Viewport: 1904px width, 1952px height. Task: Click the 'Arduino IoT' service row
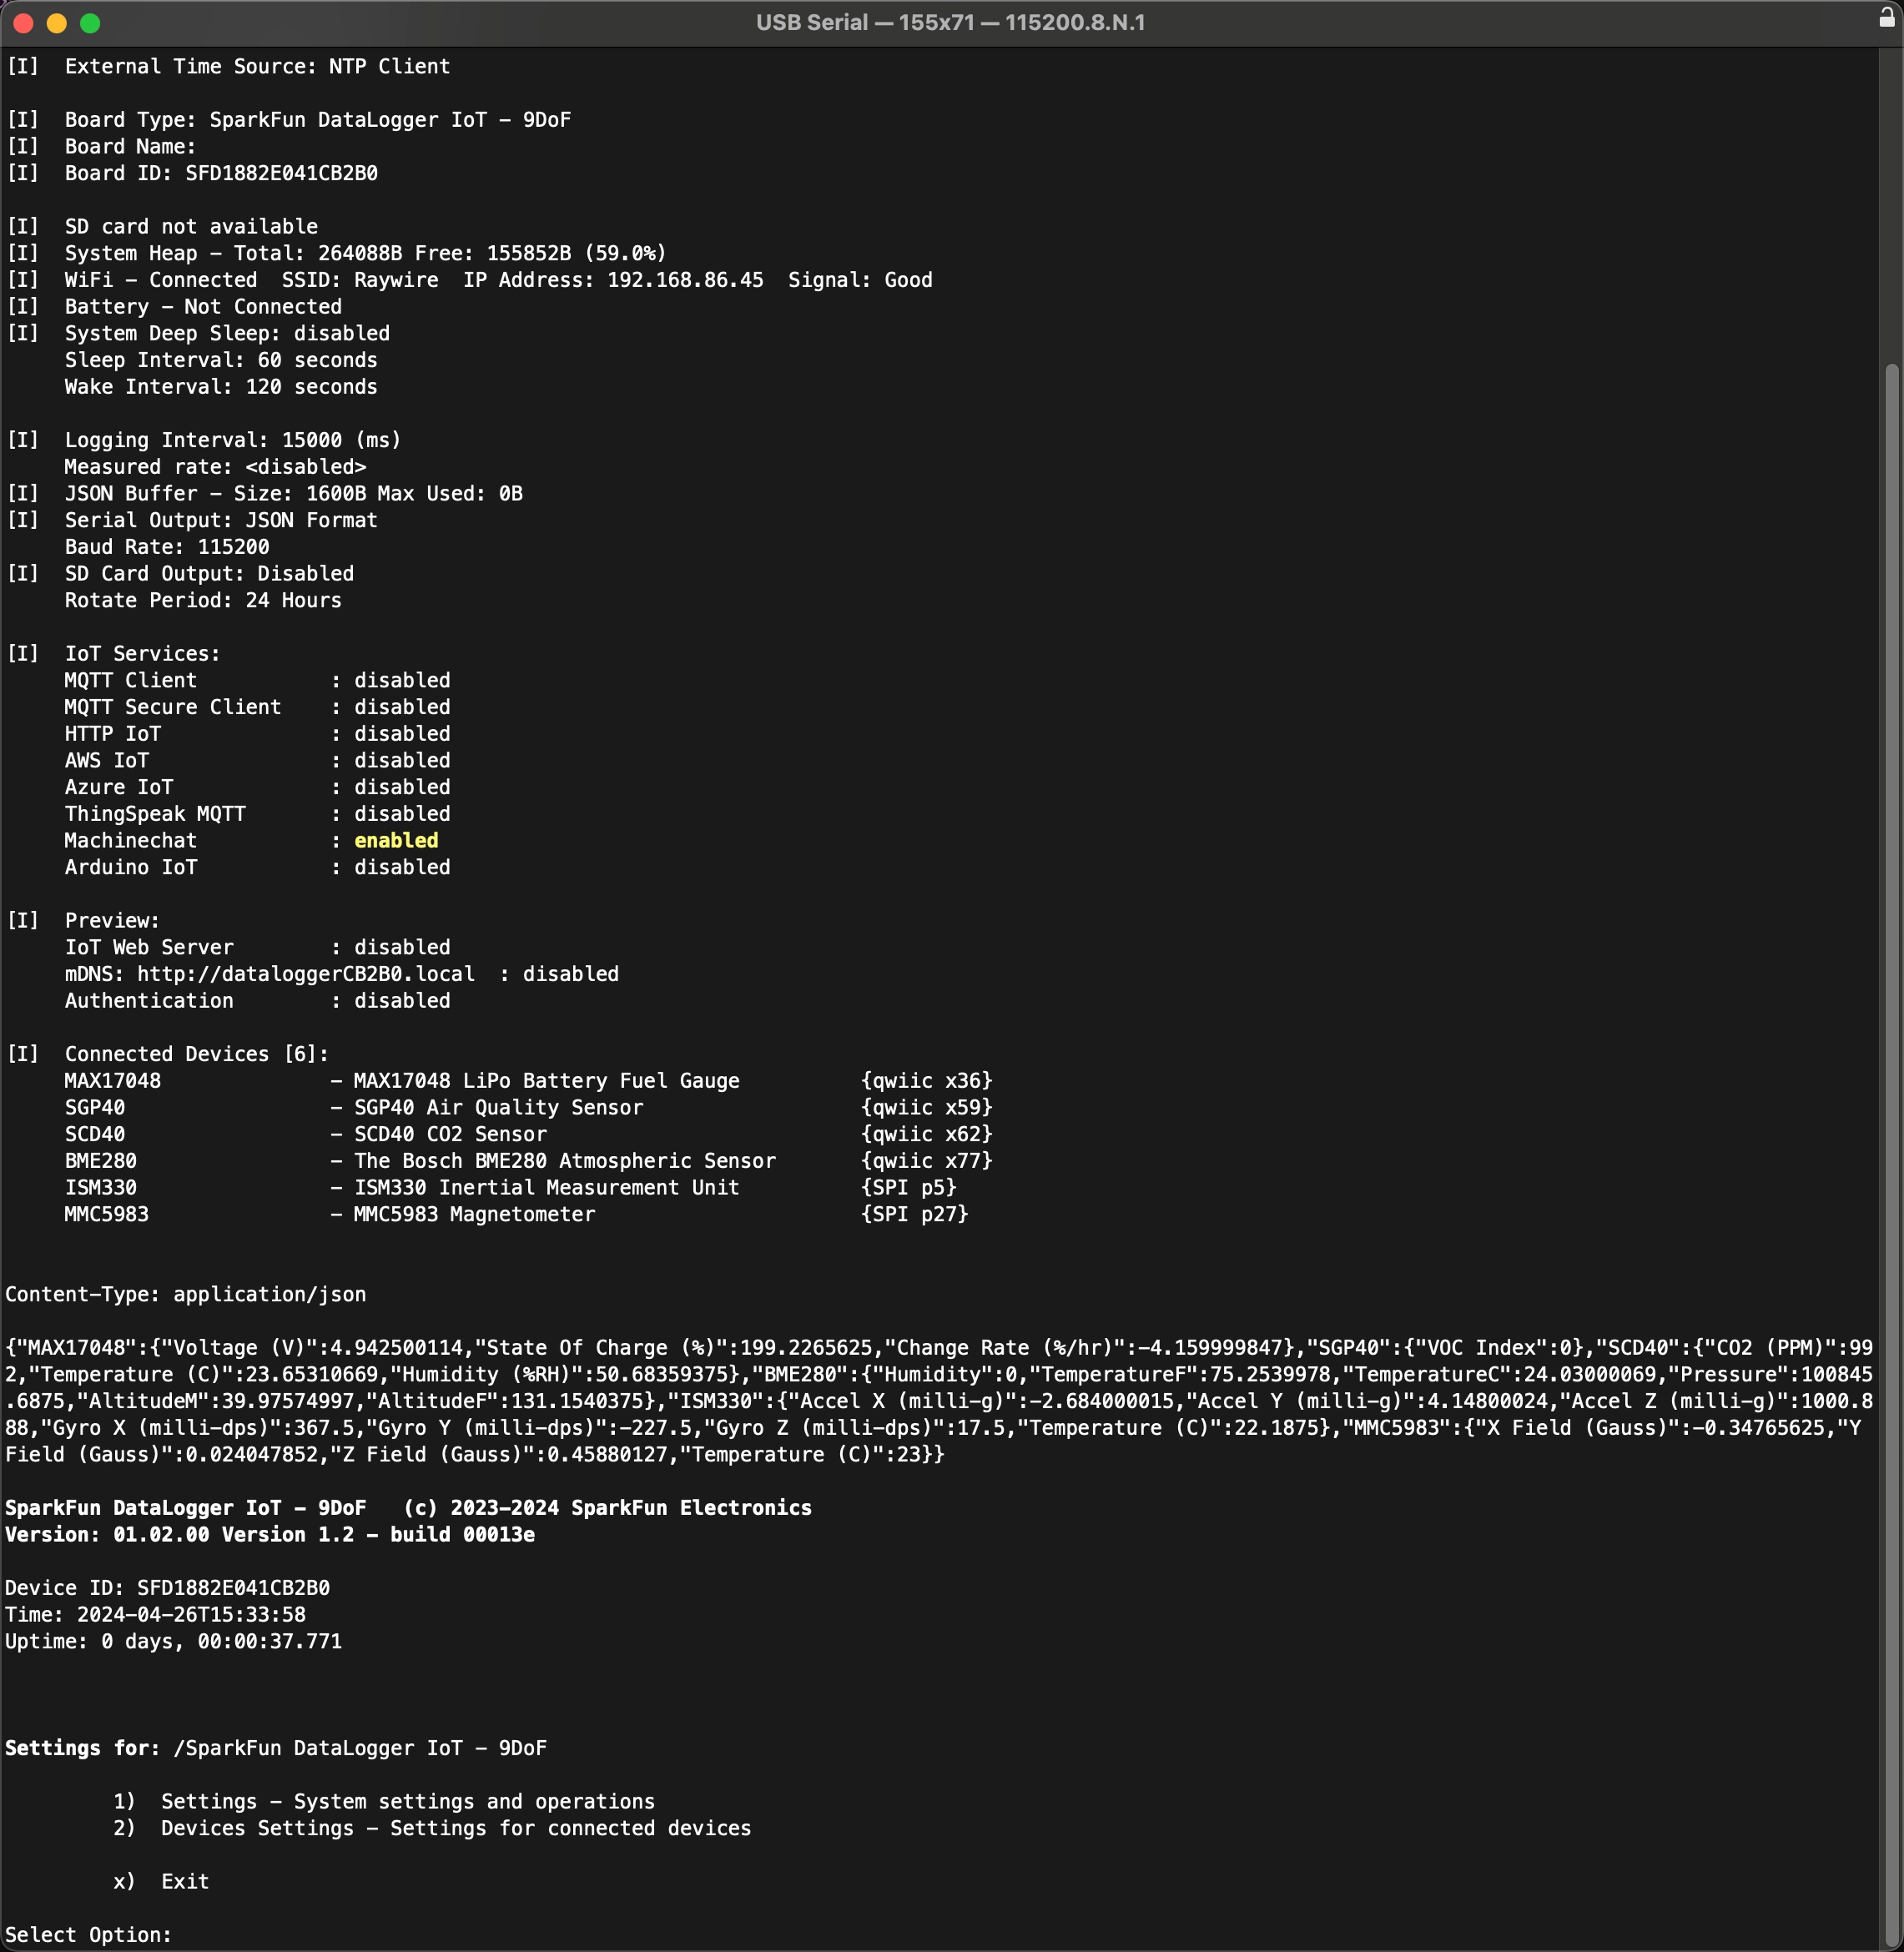click(x=257, y=867)
